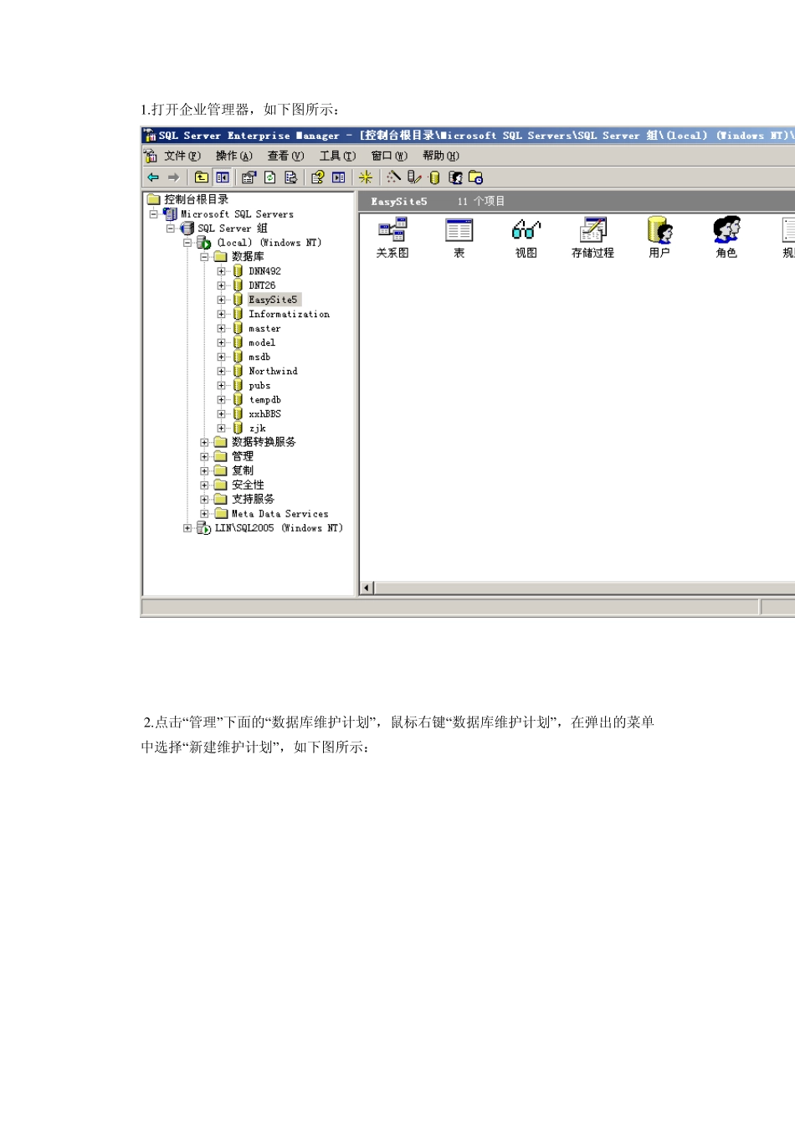Collapse the (local) (Windows NT) server node
Image resolution: width=795 pixels, height=1125 pixels.
(187, 243)
